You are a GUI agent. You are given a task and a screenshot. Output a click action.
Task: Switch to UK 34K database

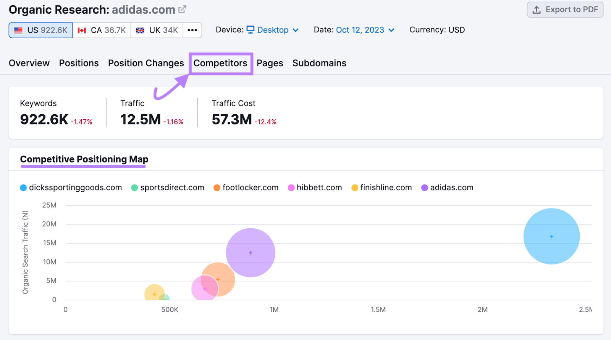click(x=157, y=30)
